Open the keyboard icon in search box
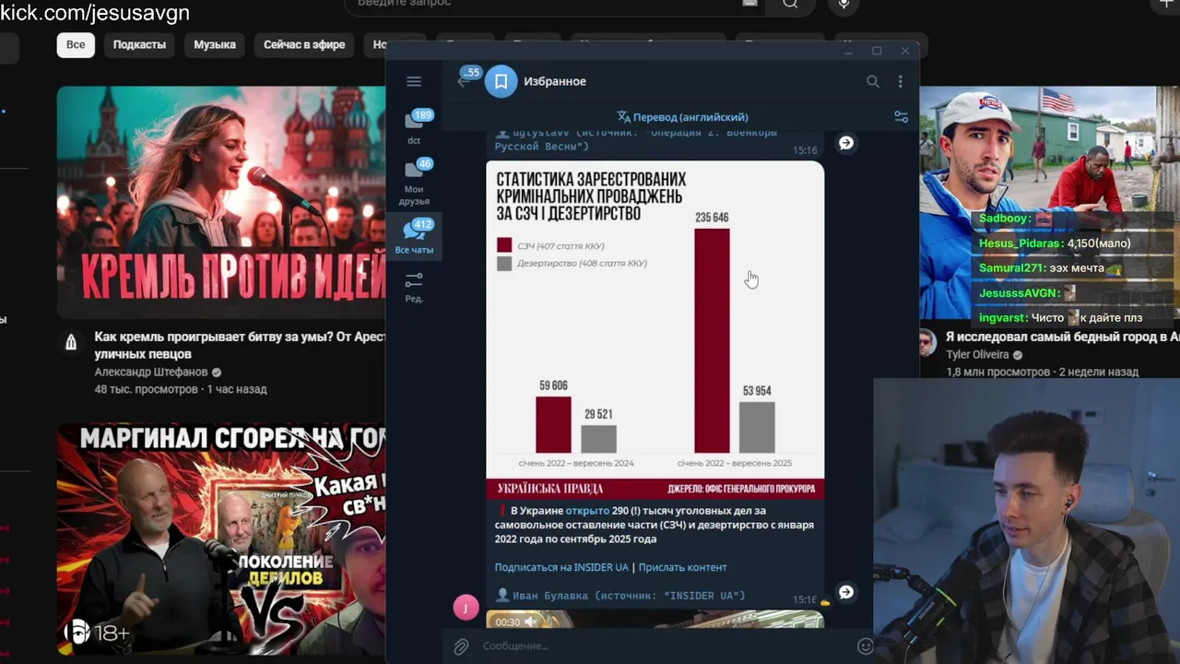Viewport: 1180px width, 664px height. (749, 4)
